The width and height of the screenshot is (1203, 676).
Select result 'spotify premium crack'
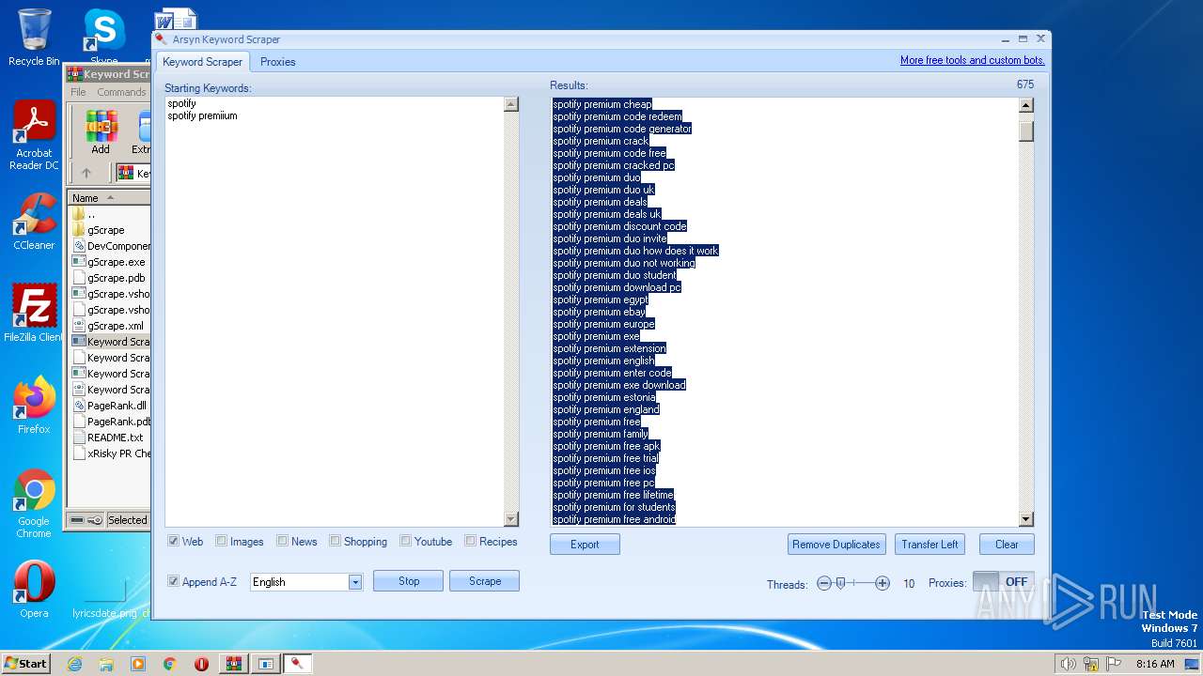601,141
